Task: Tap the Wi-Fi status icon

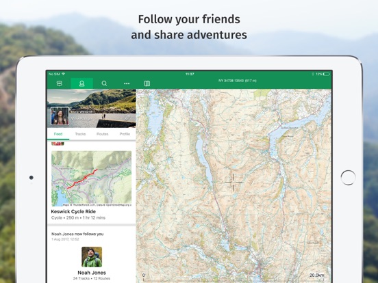Action: (64, 74)
